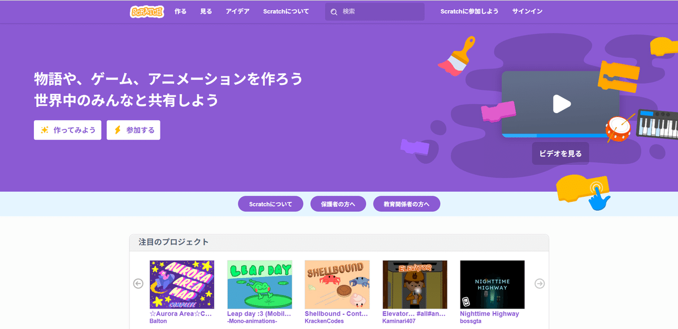The width and height of the screenshot is (678, 329).
Task: Click the search magnifier icon
Action: tap(333, 11)
